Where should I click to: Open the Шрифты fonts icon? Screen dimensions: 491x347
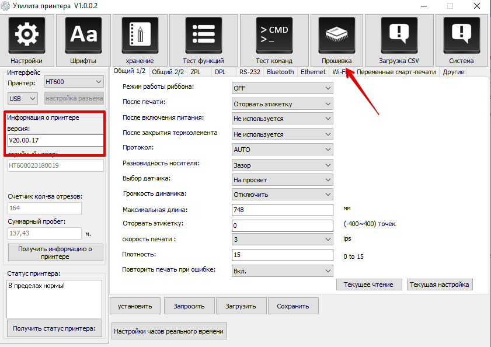click(x=83, y=35)
